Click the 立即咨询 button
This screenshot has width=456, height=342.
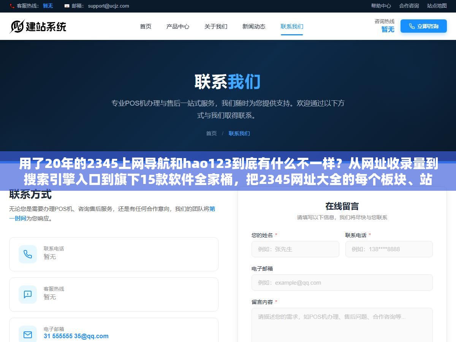(424, 26)
